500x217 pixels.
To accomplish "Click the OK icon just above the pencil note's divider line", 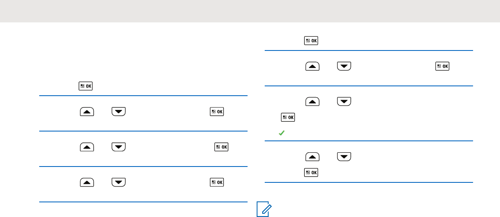I will 311,172.
